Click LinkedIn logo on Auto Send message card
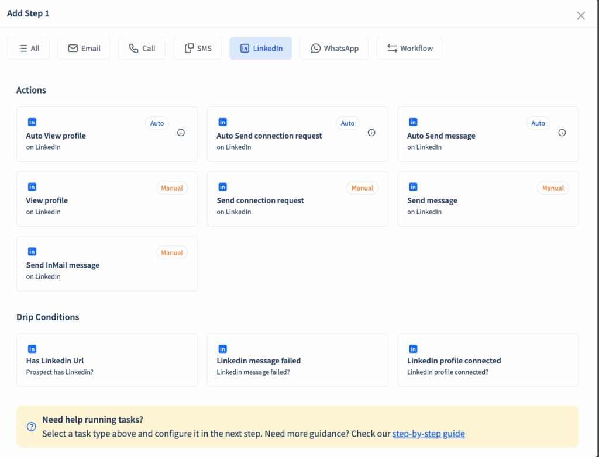 pyautogui.click(x=413, y=122)
